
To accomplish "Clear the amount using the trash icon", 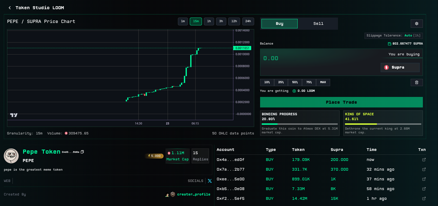I will 417,82.
